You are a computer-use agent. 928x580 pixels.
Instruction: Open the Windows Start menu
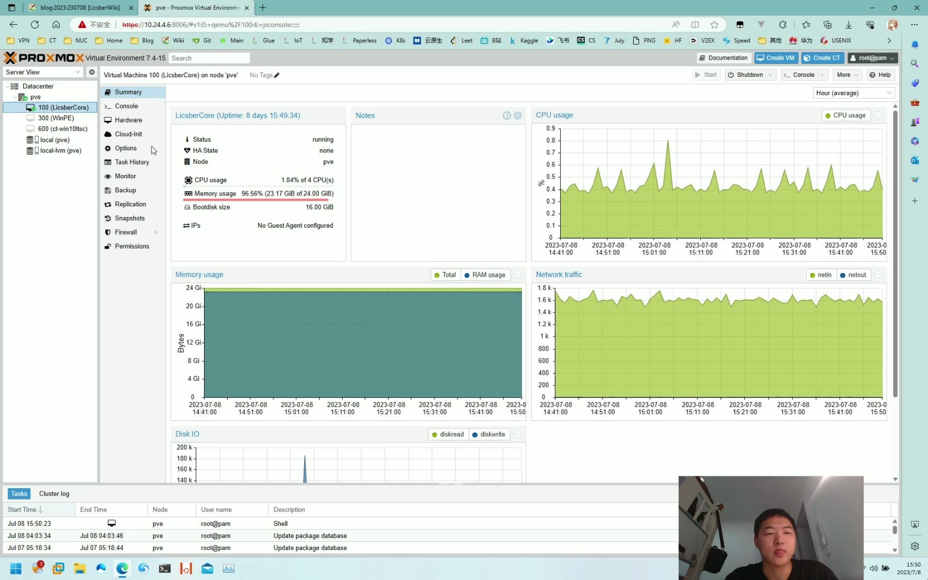(x=16, y=568)
